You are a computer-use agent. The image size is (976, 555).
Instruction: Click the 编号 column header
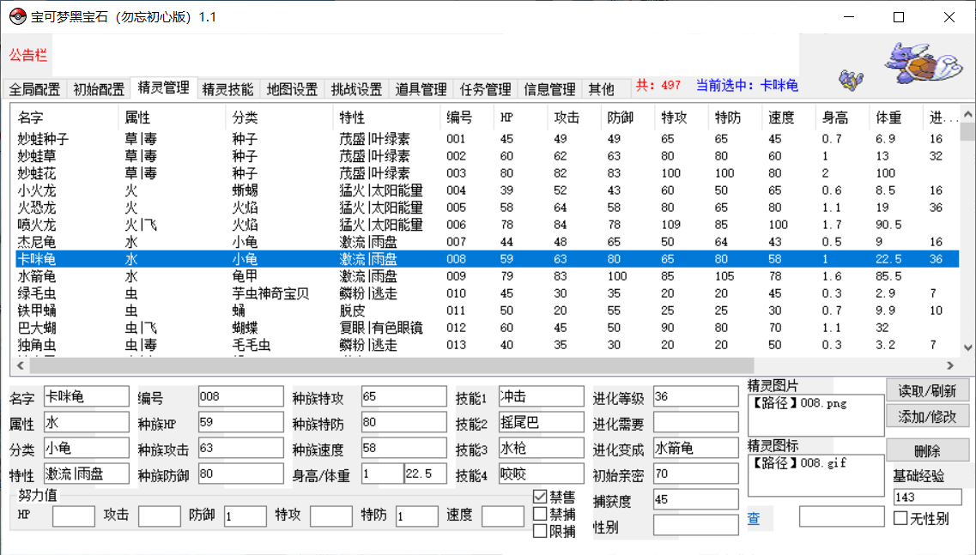(466, 117)
